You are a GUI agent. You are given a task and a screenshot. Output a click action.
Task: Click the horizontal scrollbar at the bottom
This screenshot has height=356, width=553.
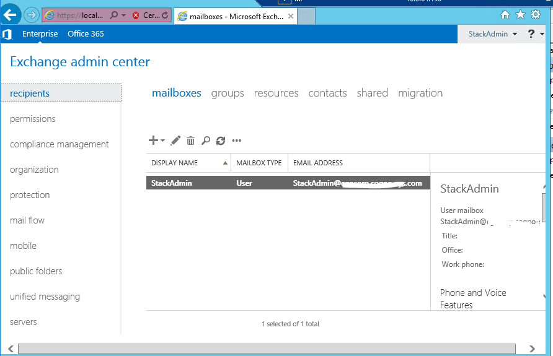click(x=267, y=349)
